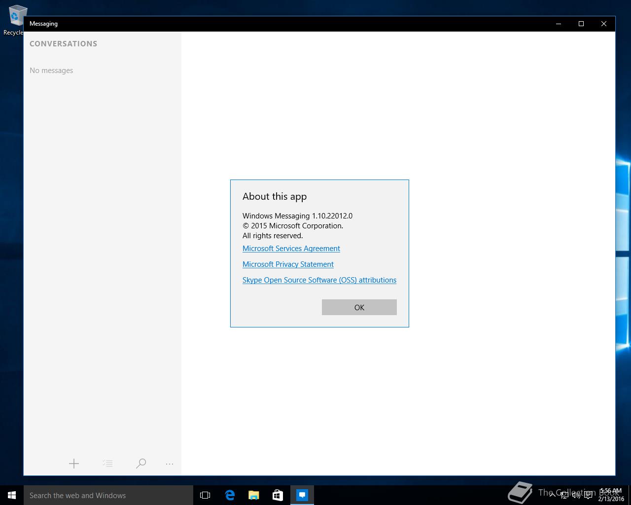Screen dimensions: 631x505
Task: Maximize the Messaging window
Action: [x=581, y=24]
